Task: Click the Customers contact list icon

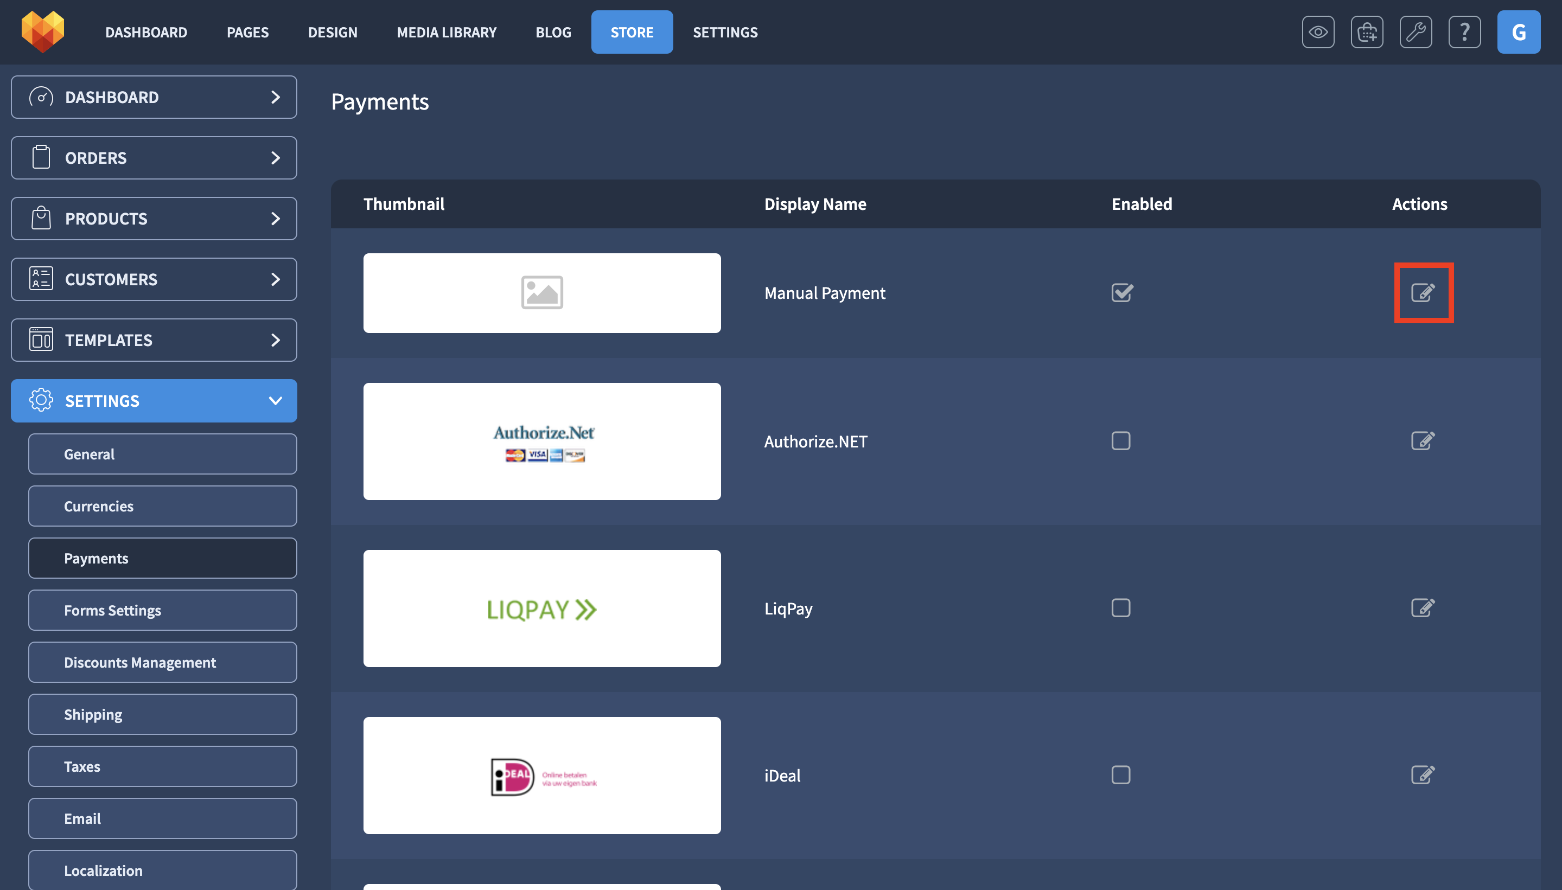Action: [x=41, y=279]
